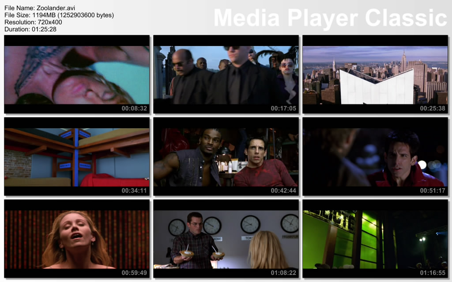Image resolution: width=452 pixels, height=282 pixels.
Task: Open the thumbnail with blue and orange beams
Action: 77,157
